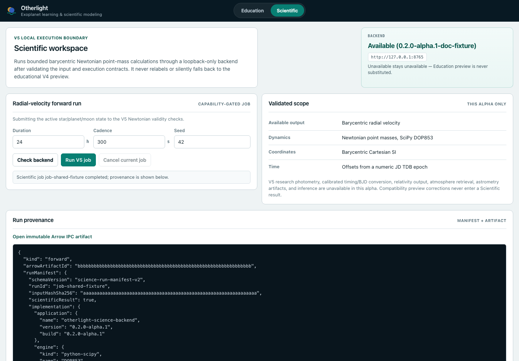Click the Duration field label
The width and height of the screenshot is (519, 361).
pyautogui.click(x=22, y=131)
